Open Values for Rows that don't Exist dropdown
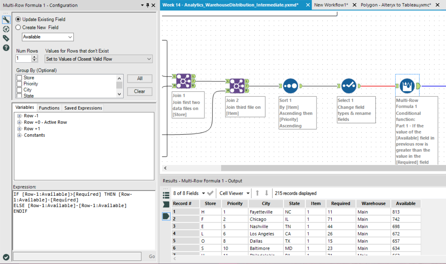Image resolution: width=446 pixels, height=264 pixels. pos(98,59)
